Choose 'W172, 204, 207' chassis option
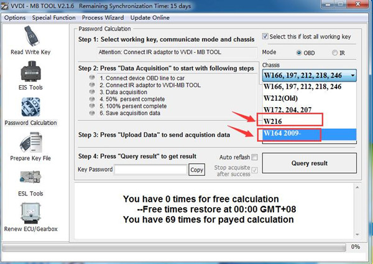Viewport: 373px width, 264px height. (x=309, y=110)
